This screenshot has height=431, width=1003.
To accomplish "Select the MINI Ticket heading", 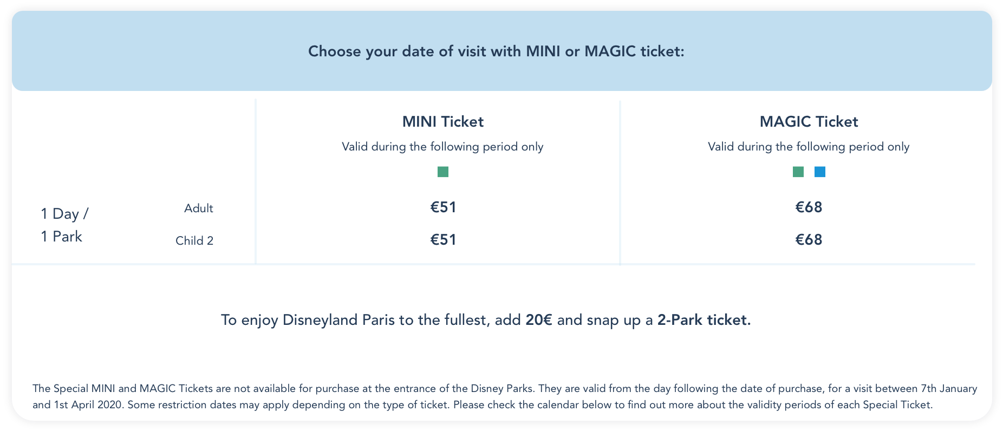I will (x=443, y=121).
